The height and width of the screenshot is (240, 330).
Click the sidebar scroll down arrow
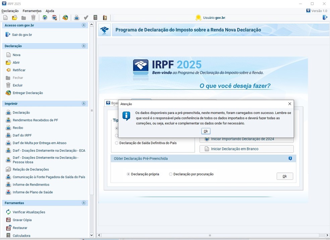coord(92,235)
